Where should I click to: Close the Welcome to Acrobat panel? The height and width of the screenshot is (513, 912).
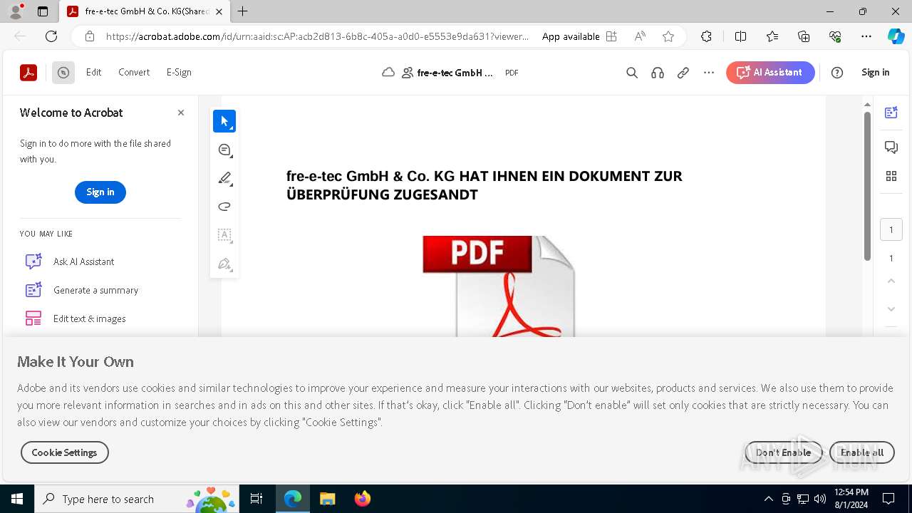tap(181, 113)
